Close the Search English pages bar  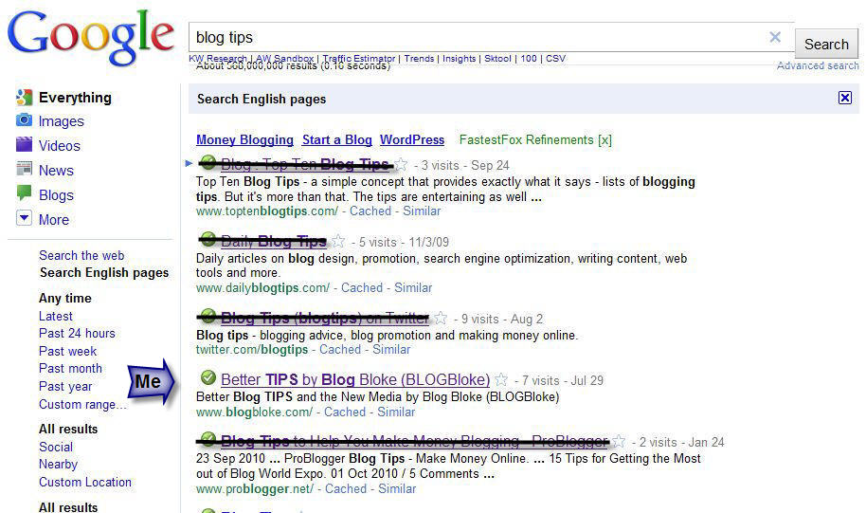(x=844, y=98)
